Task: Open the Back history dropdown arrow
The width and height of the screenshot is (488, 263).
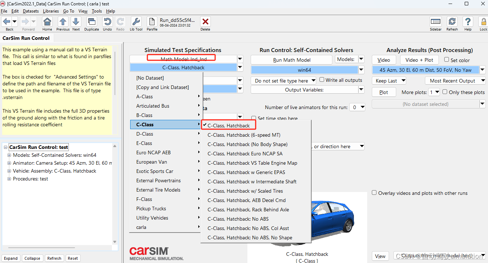Action: 15,22
